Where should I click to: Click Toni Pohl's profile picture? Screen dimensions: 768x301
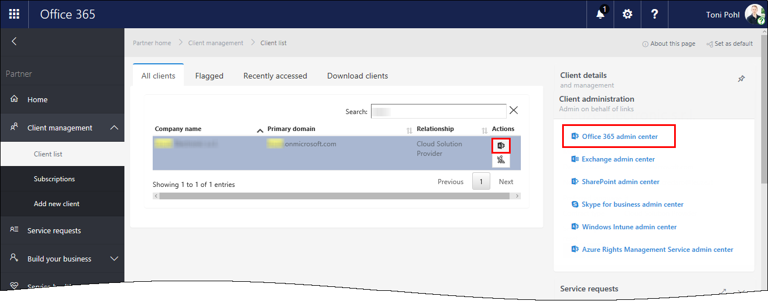(x=754, y=14)
